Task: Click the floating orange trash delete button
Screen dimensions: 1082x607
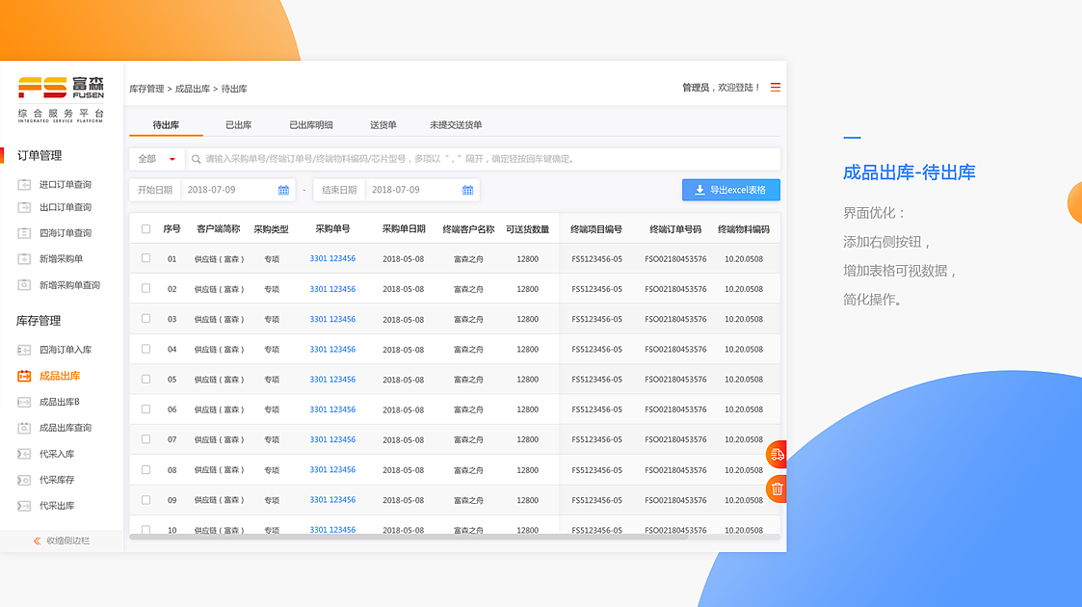Action: (777, 489)
